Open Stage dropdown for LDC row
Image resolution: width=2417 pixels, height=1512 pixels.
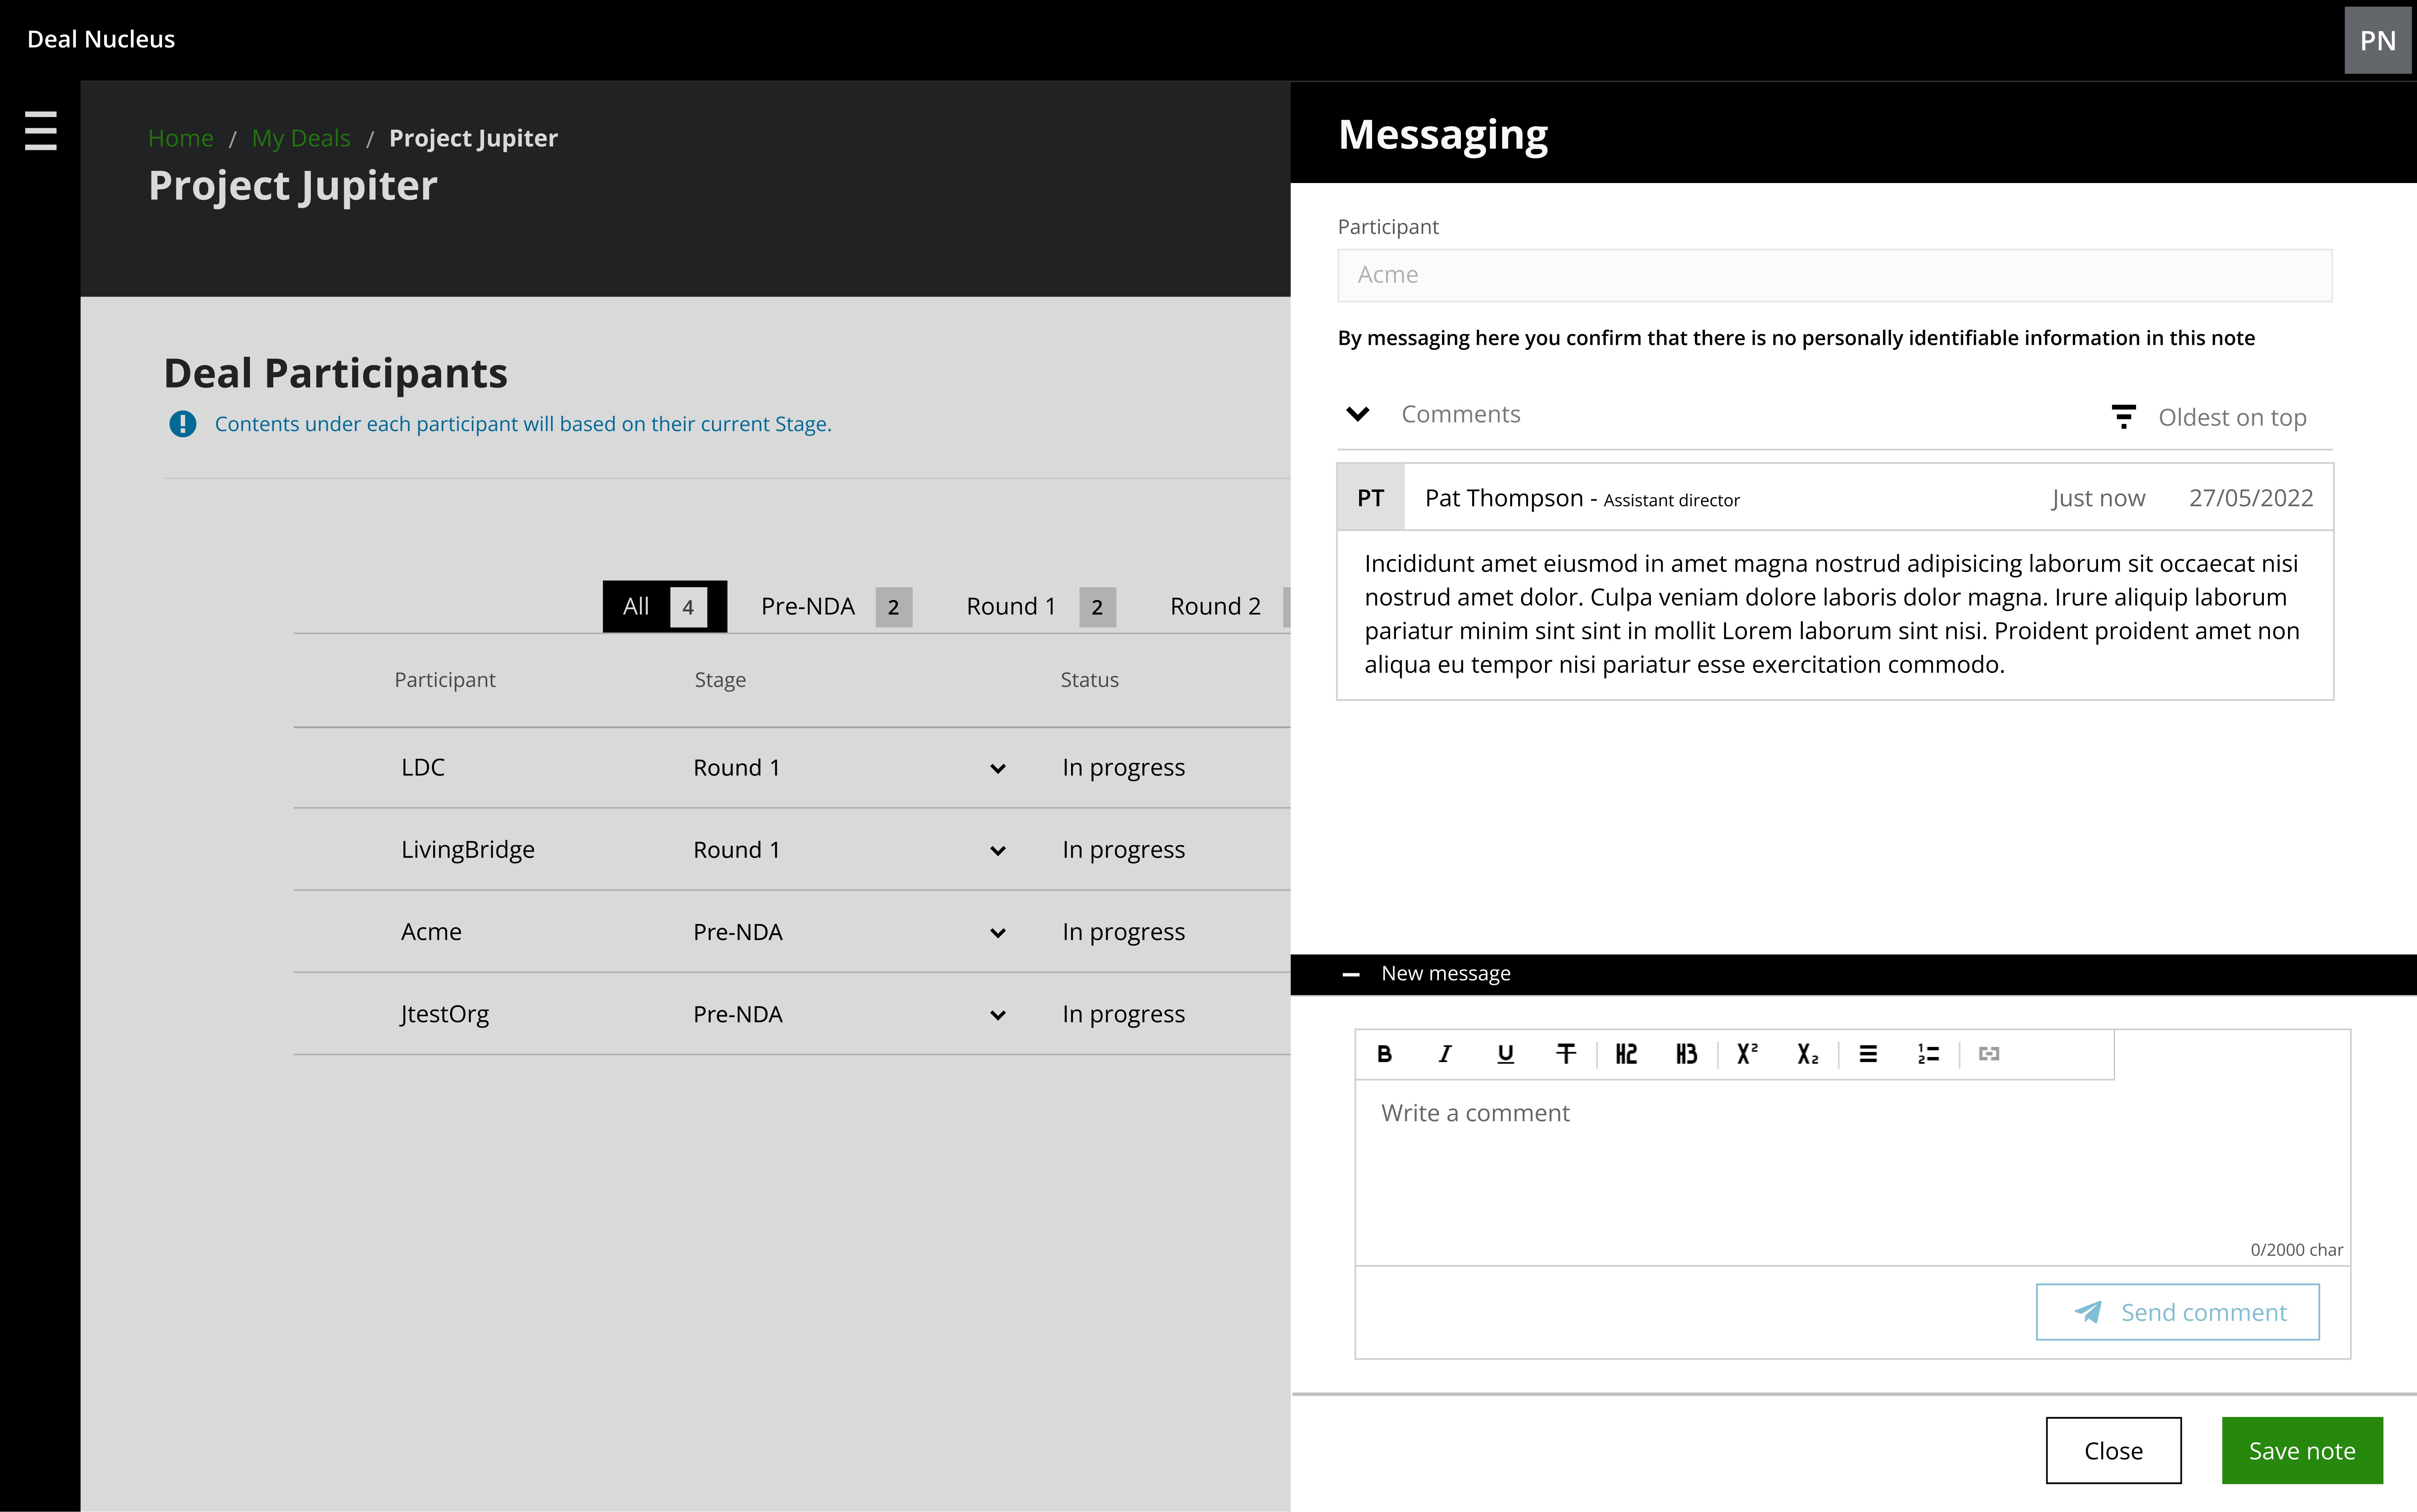click(997, 768)
